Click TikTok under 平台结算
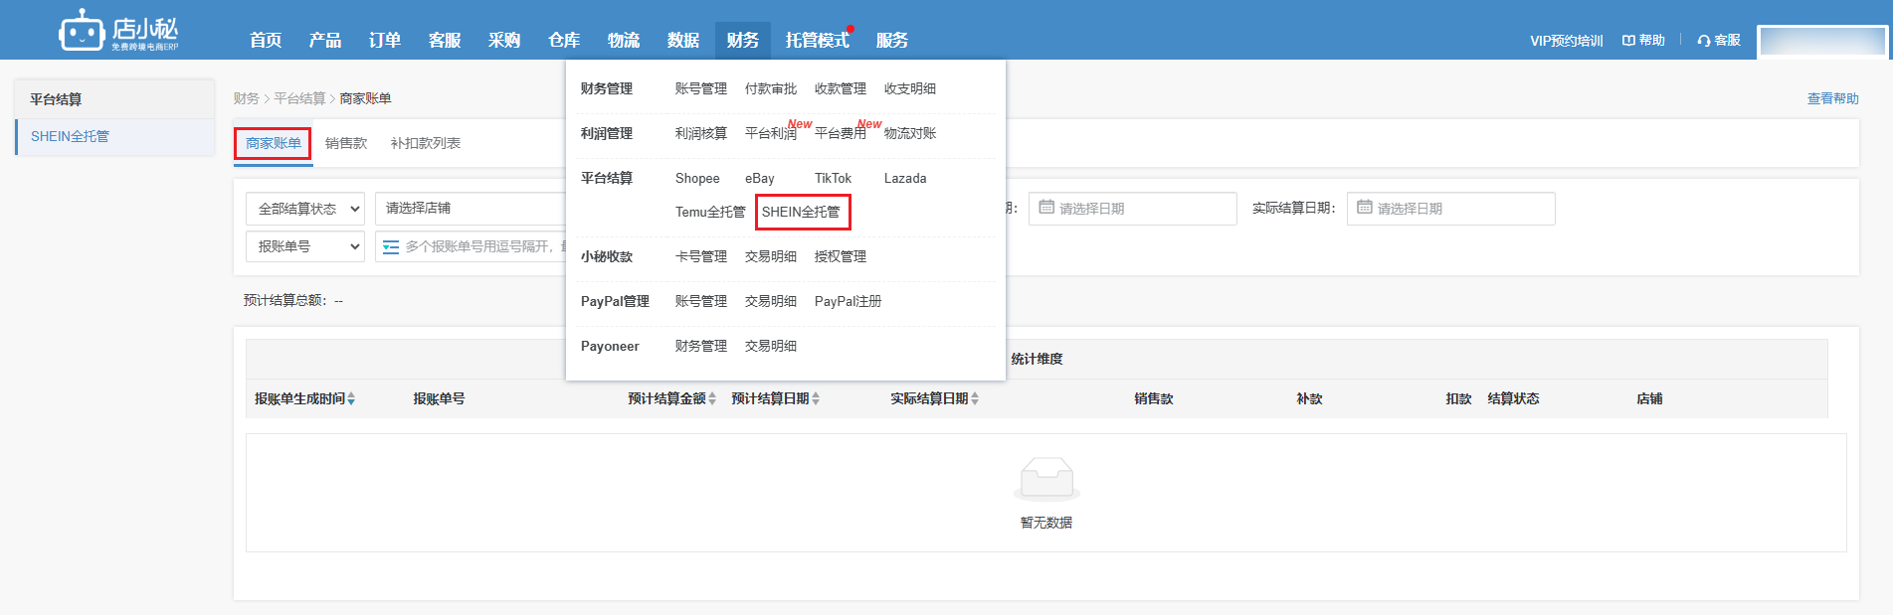 (833, 178)
